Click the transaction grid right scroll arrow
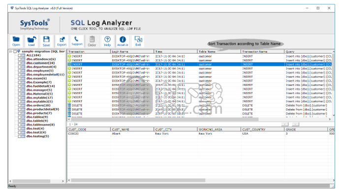Image resolution: width=343 pixels, height=192 pixels. pos(330,119)
